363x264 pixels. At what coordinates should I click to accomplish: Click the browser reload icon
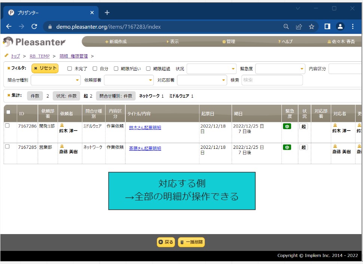34,27
